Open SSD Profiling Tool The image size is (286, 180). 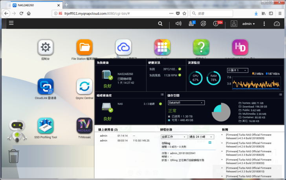46,126
